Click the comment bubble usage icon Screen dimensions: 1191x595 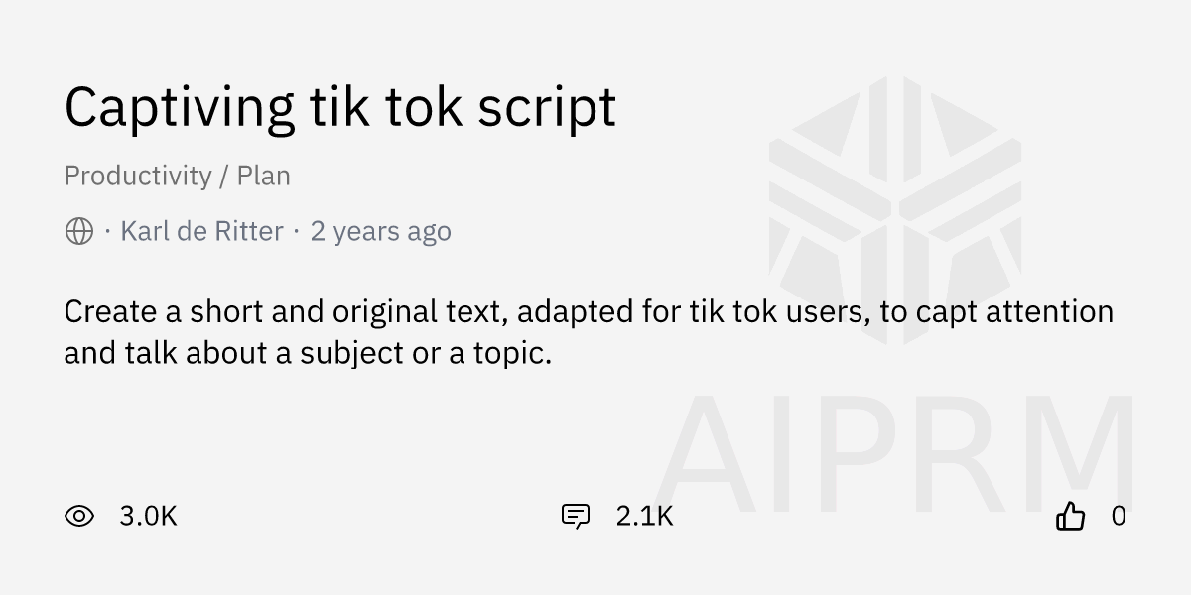[576, 516]
